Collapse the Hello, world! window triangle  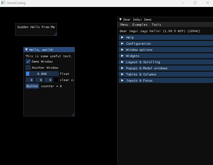27,50
